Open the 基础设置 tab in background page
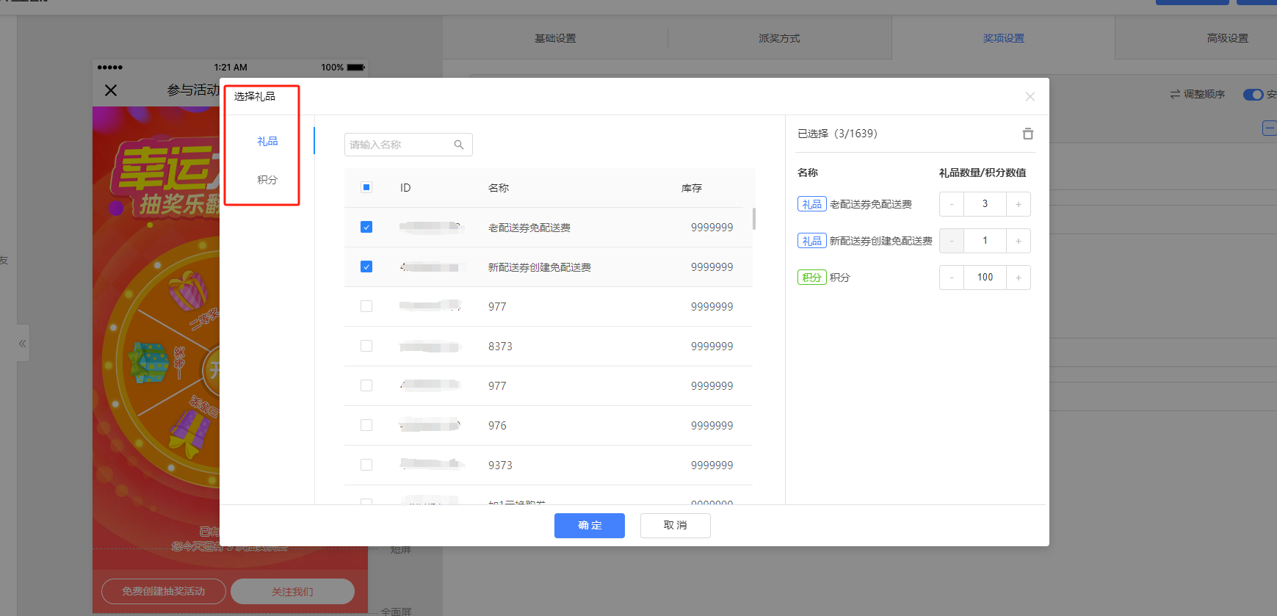 click(x=555, y=38)
